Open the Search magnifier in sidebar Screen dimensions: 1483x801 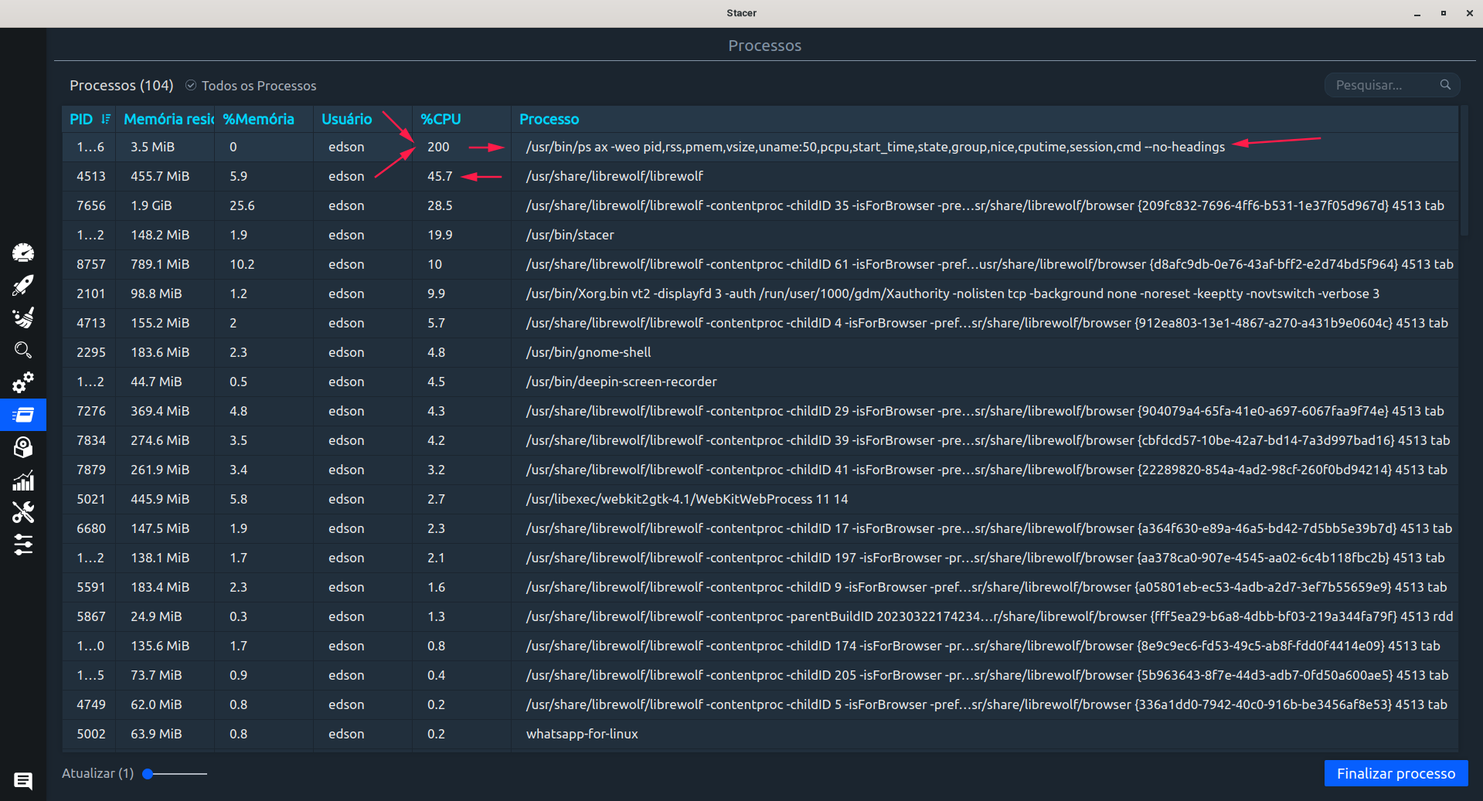click(23, 350)
